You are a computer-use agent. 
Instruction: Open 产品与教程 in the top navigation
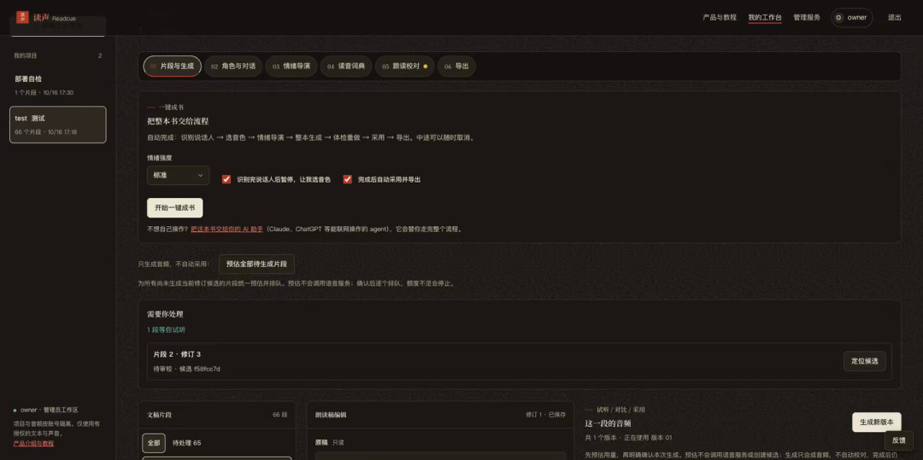coord(720,18)
